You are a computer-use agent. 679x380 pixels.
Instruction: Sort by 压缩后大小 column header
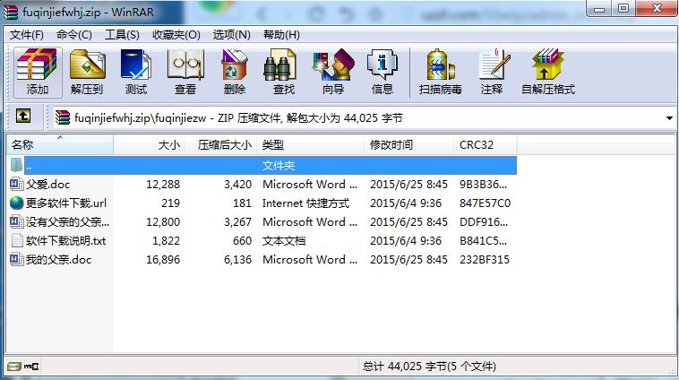[x=221, y=144]
